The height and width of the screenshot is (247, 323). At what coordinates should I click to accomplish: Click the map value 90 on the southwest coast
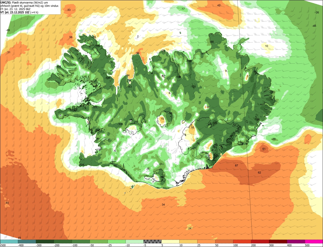coord(115,165)
